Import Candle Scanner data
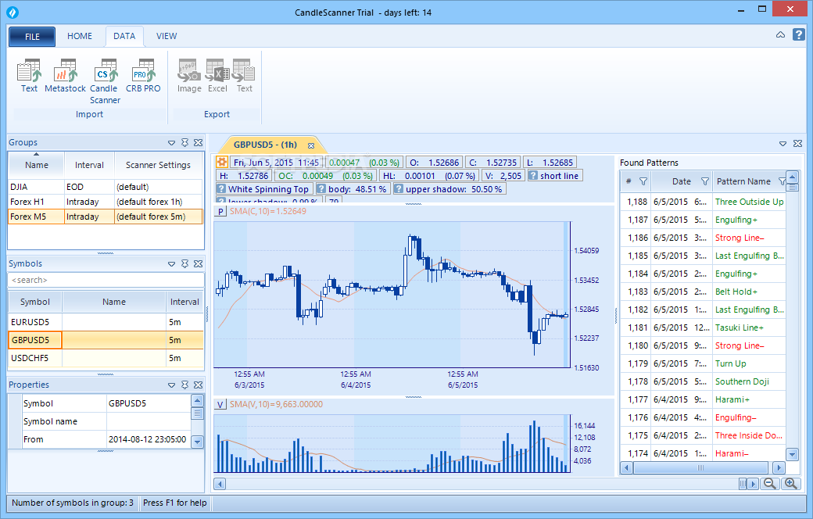The image size is (813, 519). coord(106,81)
